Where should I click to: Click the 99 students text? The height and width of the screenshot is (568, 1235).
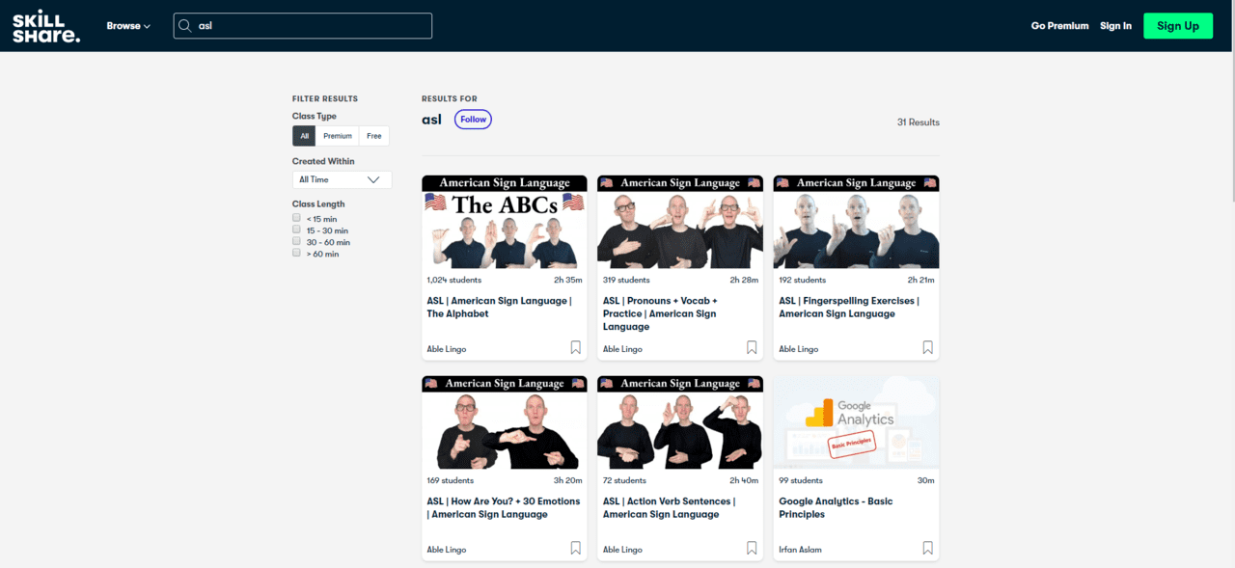[x=801, y=480]
